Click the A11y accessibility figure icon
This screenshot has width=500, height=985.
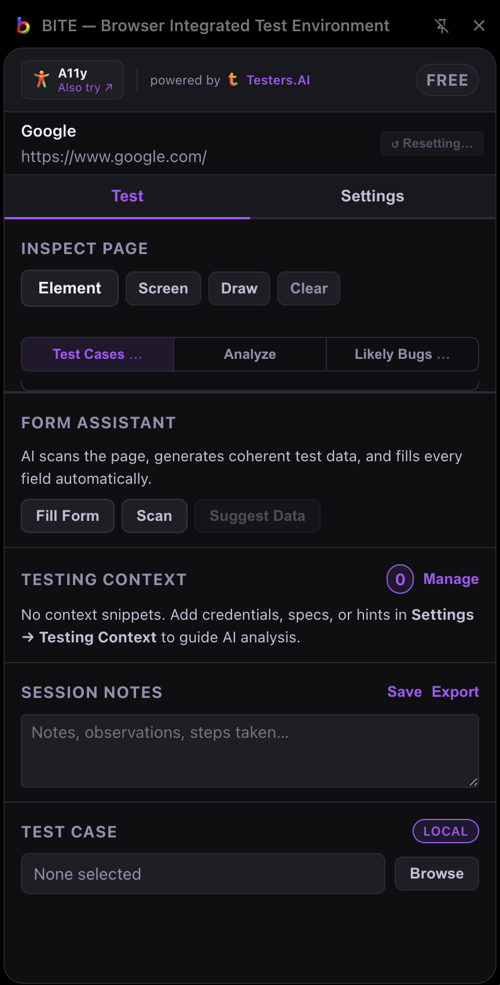(x=43, y=79)
